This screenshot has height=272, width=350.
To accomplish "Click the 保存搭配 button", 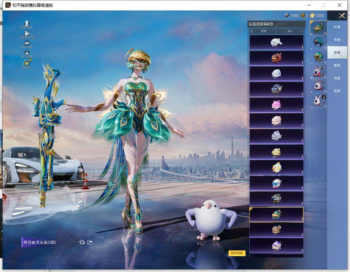I will tap(237, 253).
